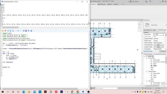This screenshot has width=167, height=94.
Task: Open '01 - Entry Level' under Floor Plans
Action: tap(155, 60)
